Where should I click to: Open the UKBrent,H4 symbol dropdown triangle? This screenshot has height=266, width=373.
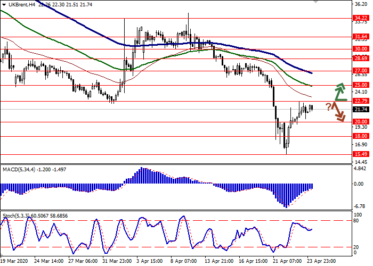point(3,4)
